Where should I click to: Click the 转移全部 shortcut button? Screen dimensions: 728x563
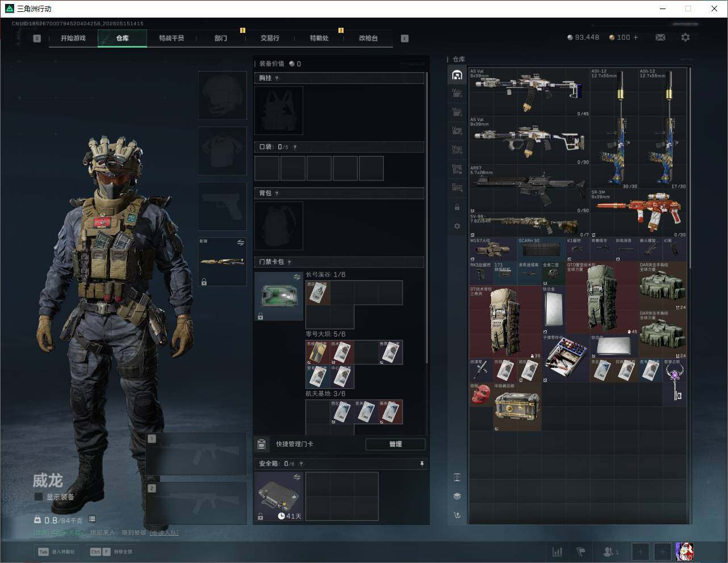tap(111, 552)
